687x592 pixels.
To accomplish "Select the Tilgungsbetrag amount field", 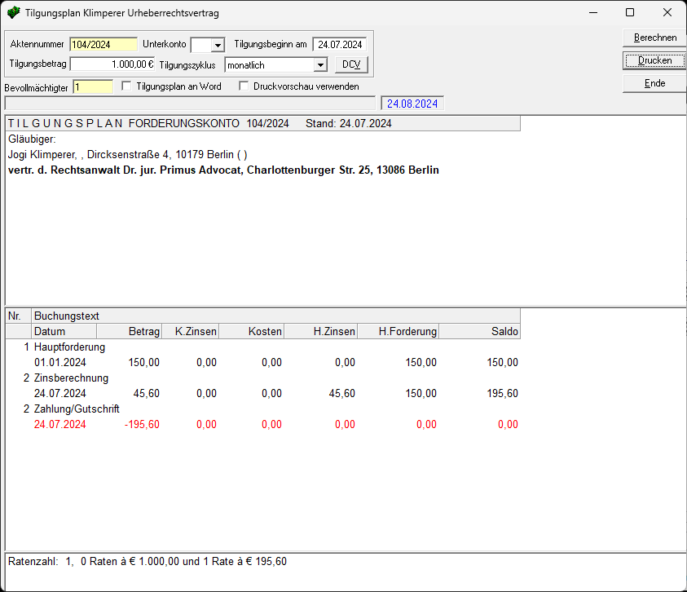I will coord(112,64).
